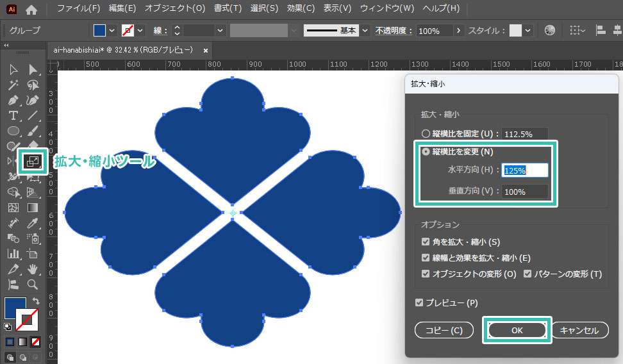Click the コピー(C) button
The width and height of the screenshot is (623, 364).
click(444, 331)
